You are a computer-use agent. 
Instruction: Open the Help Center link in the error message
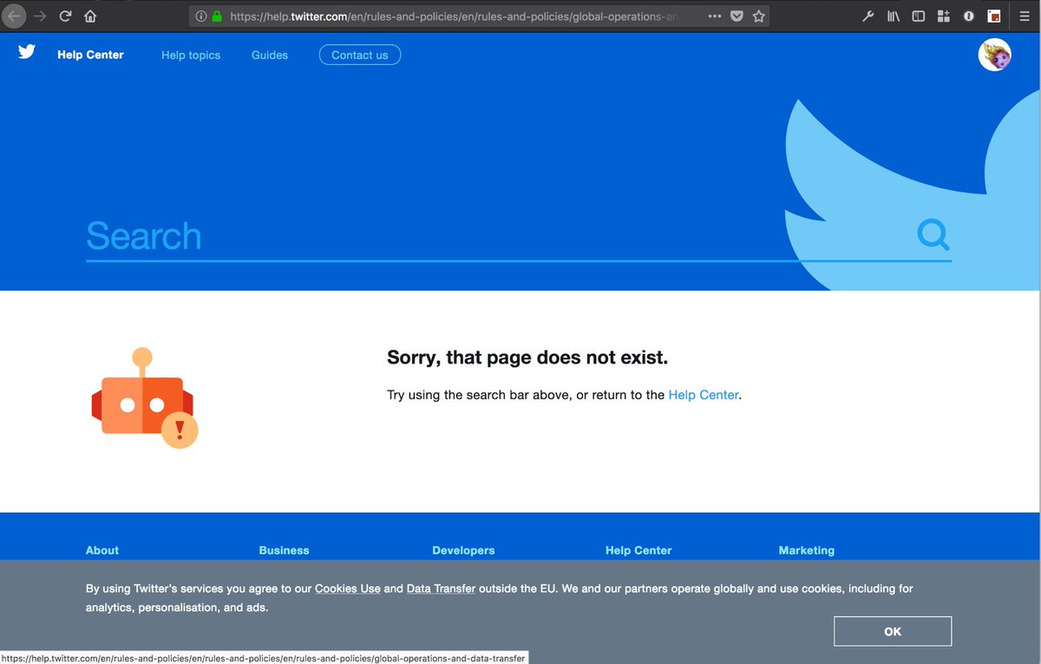point(703,395)
